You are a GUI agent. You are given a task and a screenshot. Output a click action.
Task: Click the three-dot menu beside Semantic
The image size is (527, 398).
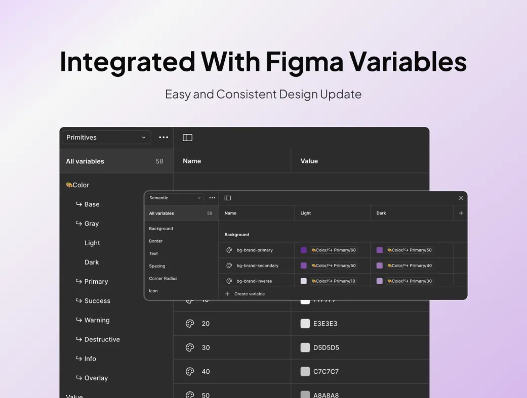coord(212,198)
